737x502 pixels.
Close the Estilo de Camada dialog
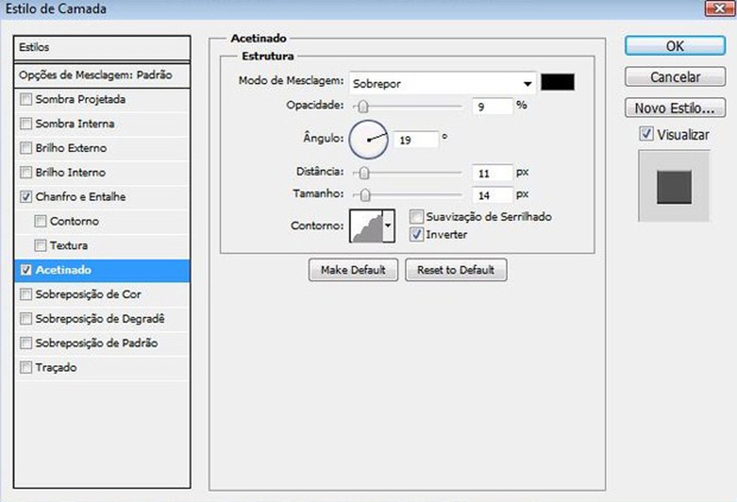coord(720,8)
